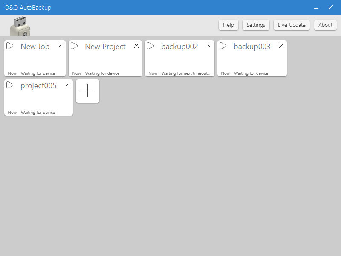341x256 pixels.
Task: Open the Help page
Action: pyautogui.click(x=228, y=25)
